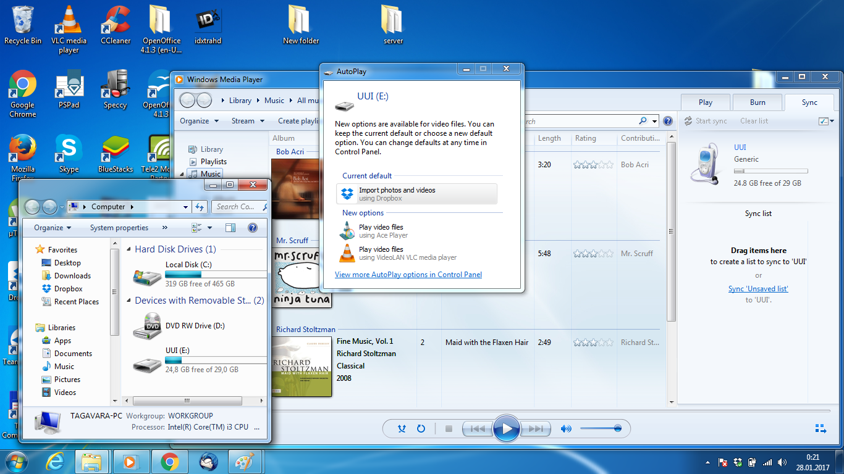The height and width of the screenshot is (474, 844).
Task: Collapse Devices with Removable Storage group
Action: [129, 301]
